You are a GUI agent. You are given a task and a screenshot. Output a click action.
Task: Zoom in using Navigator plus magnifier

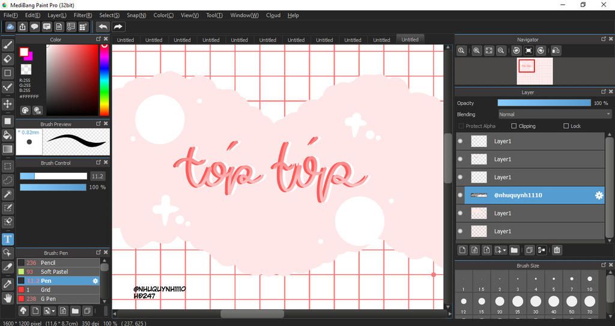476,50
